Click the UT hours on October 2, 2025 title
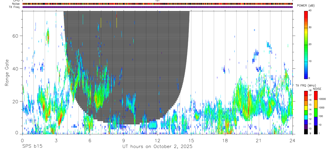Screen dimensions: 329x152 point(157,147)
